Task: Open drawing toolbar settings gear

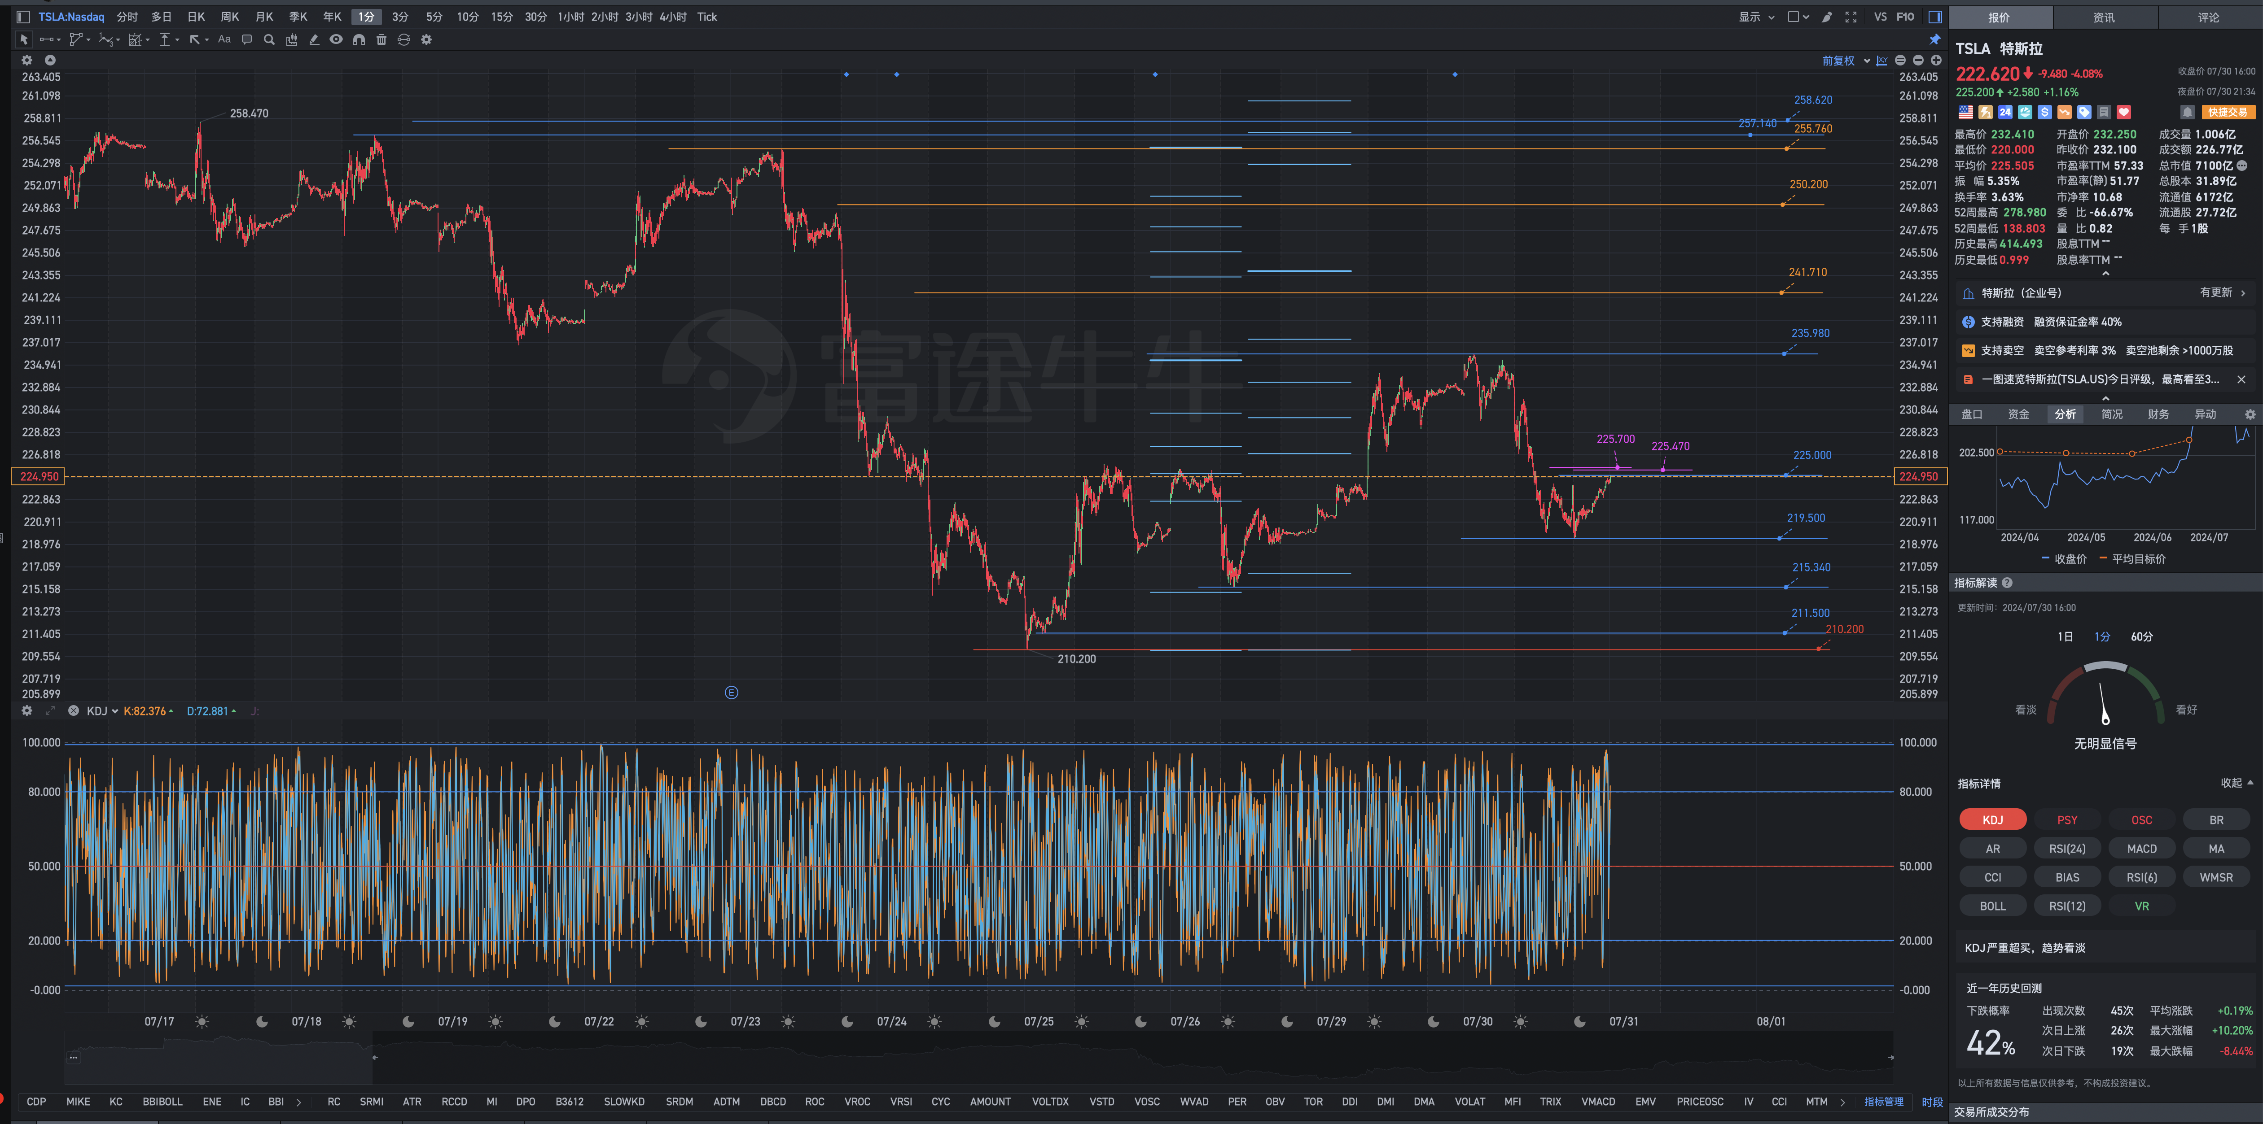Action: [x=426, y=39]
